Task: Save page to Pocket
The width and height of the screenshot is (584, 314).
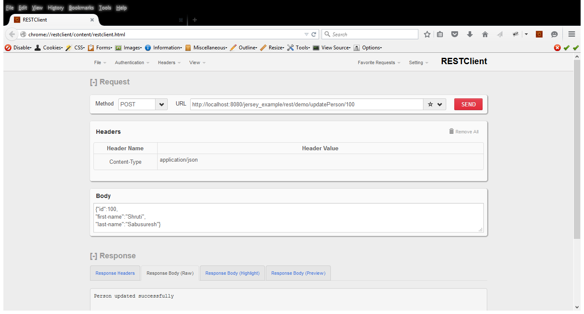Action: [455, 35]
